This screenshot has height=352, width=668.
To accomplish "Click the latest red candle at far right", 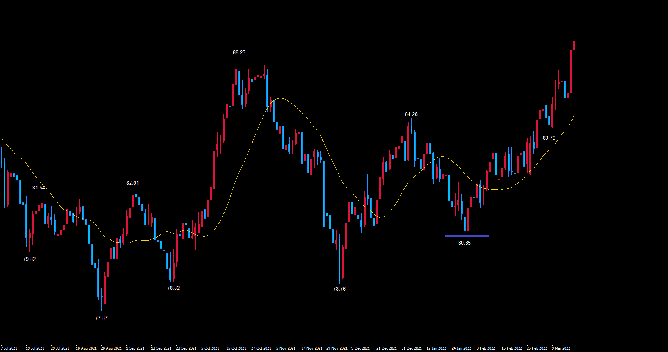I will [574, 46].
